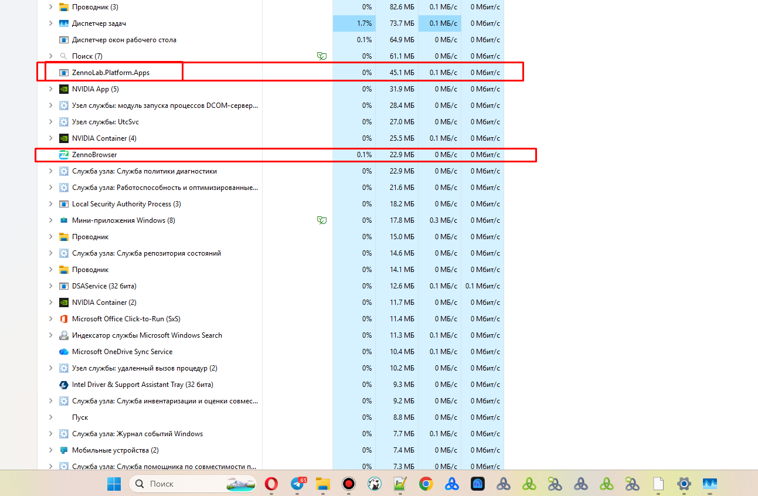
Task: Click the Индексатор службы Microsoft Windows Search icon
Action: click(x=64, y=335)
